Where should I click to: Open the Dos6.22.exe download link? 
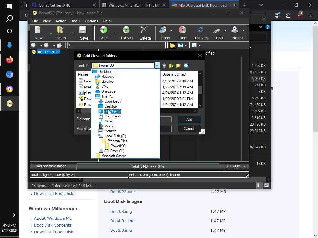[122, 192]
